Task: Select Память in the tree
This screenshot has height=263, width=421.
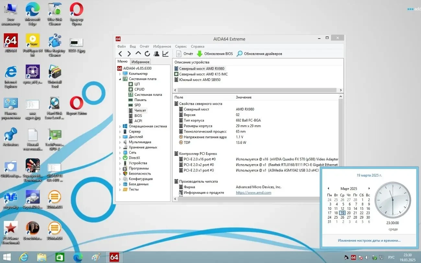Action: click(x=137, y=100)
